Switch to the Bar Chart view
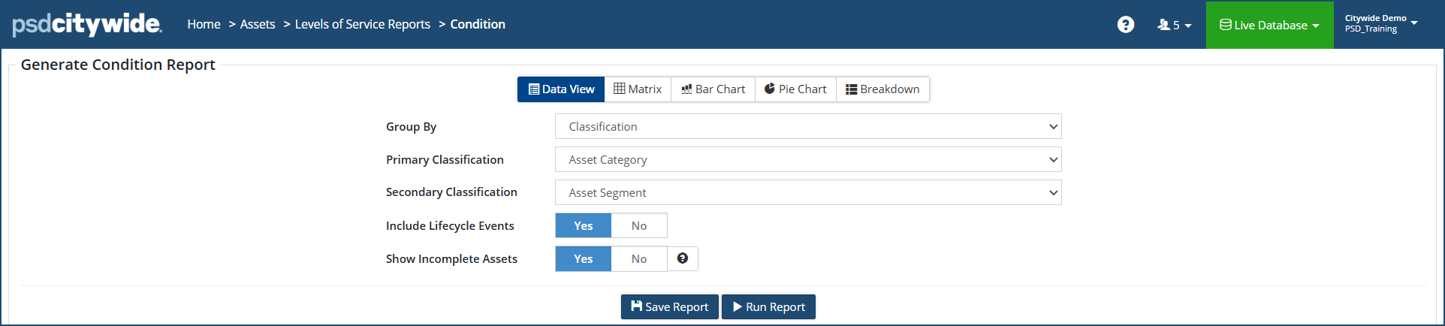The image size is (1445, 326). click(x=713, y=89)
